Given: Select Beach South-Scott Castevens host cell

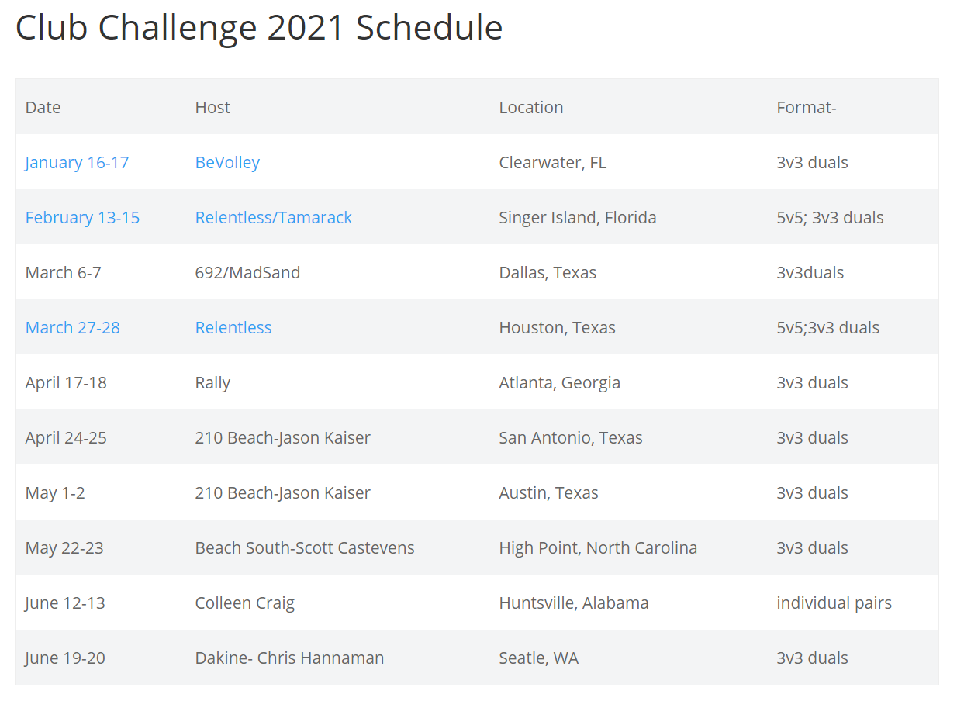Looking at the screenshot, I should (305, 547).
